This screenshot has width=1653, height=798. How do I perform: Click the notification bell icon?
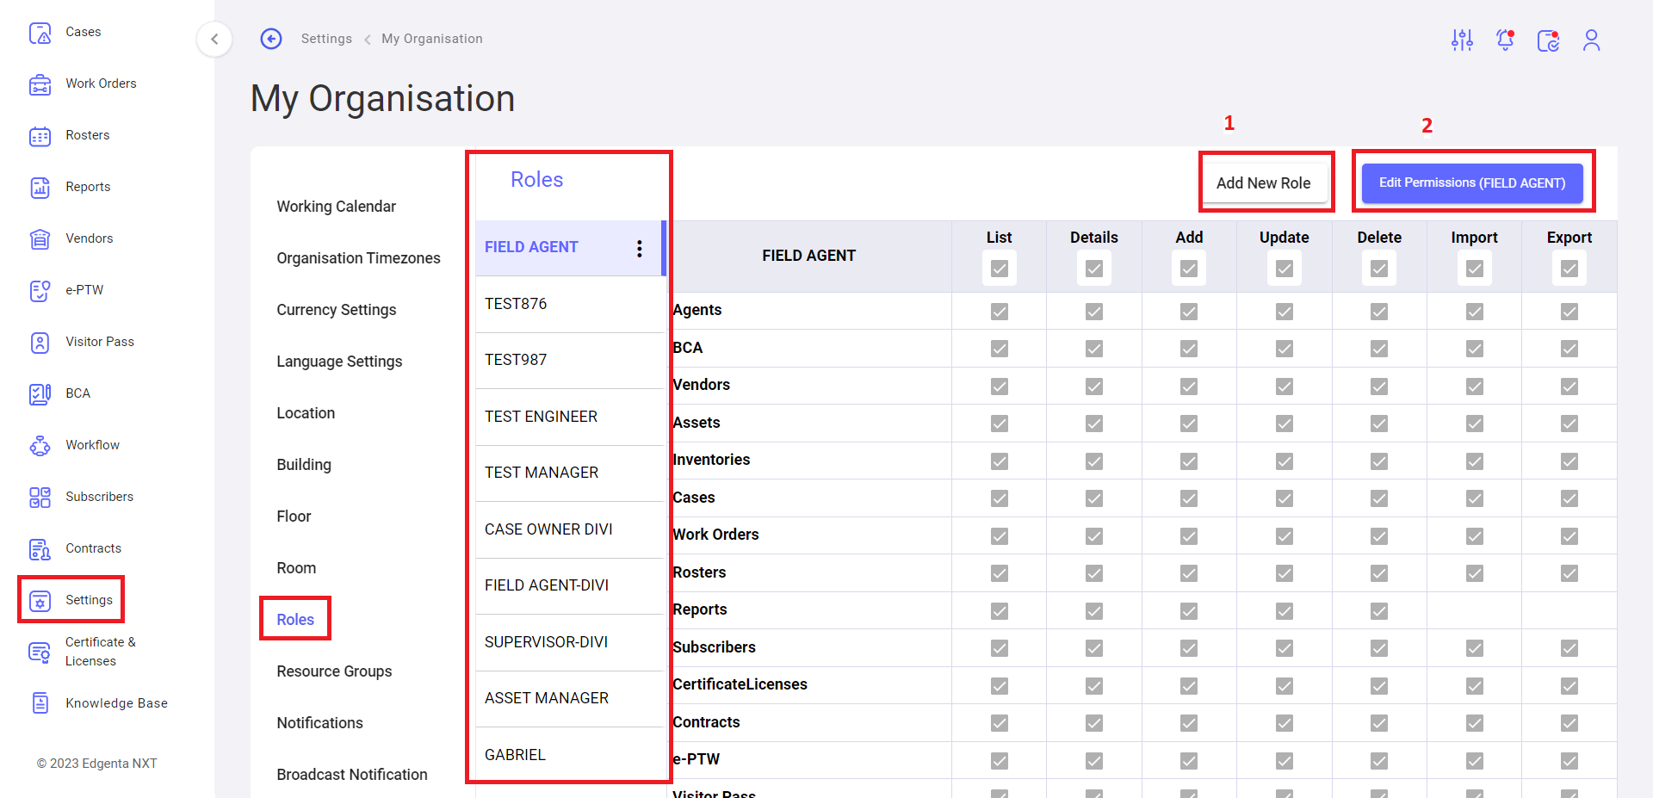pyautogui.click(x=1505, y=40)
